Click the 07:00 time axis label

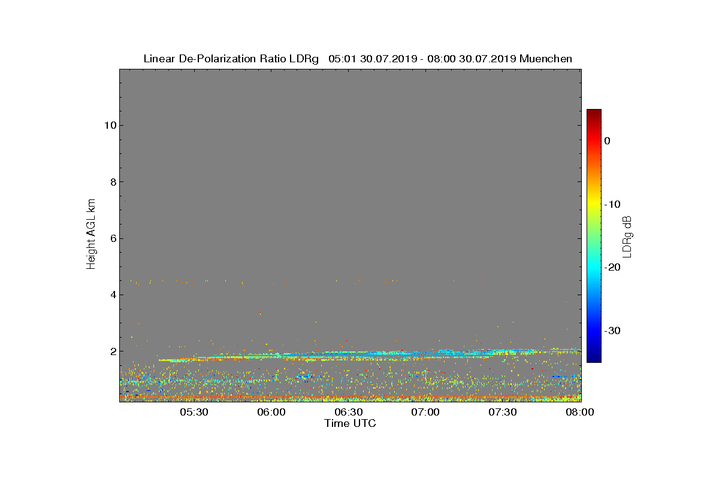click(x=426, y=413)
